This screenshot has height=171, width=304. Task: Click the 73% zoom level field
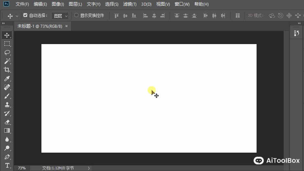[22, 168]
